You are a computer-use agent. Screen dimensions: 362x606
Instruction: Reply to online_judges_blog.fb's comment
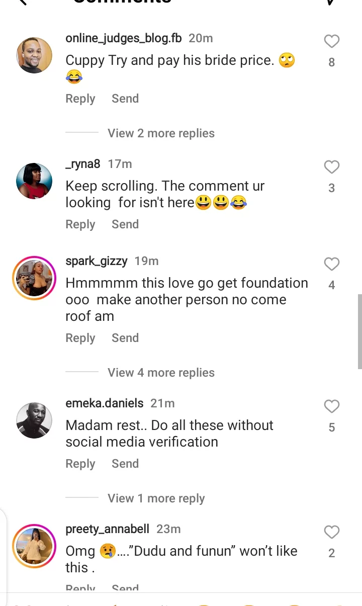[80, 99]
